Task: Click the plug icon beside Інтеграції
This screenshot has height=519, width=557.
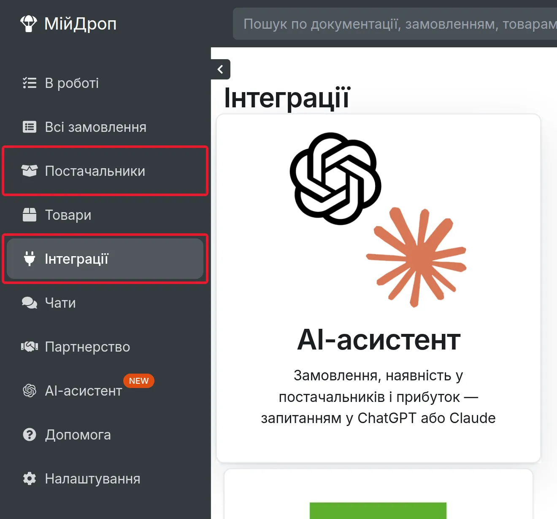Action: click(30, 259)
